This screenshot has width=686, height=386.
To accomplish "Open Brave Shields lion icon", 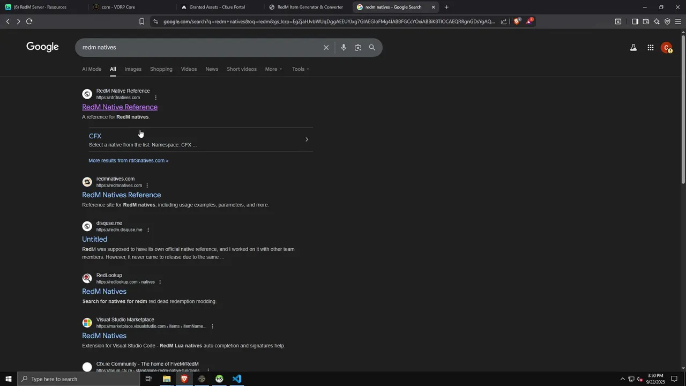I will pos(517,21).
